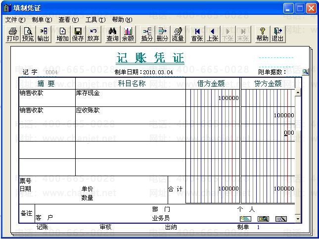Delete an entry line with 删分
The width and height of the screenshot is (319, 239).
click(162, 34)
